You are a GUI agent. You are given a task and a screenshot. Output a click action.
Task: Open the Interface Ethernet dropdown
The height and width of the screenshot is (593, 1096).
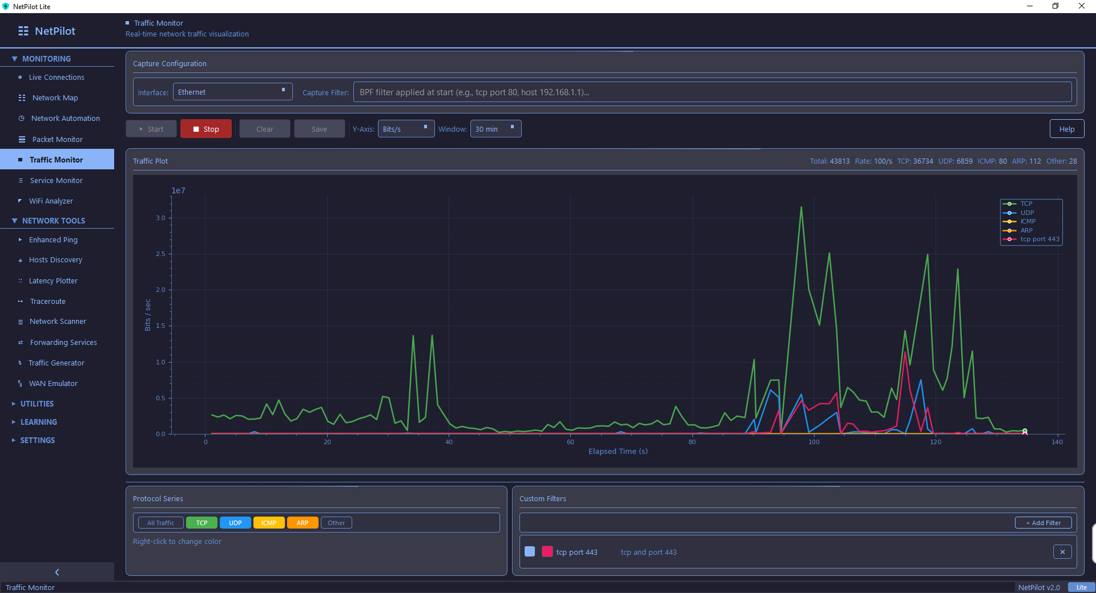(x=233, y=92)
